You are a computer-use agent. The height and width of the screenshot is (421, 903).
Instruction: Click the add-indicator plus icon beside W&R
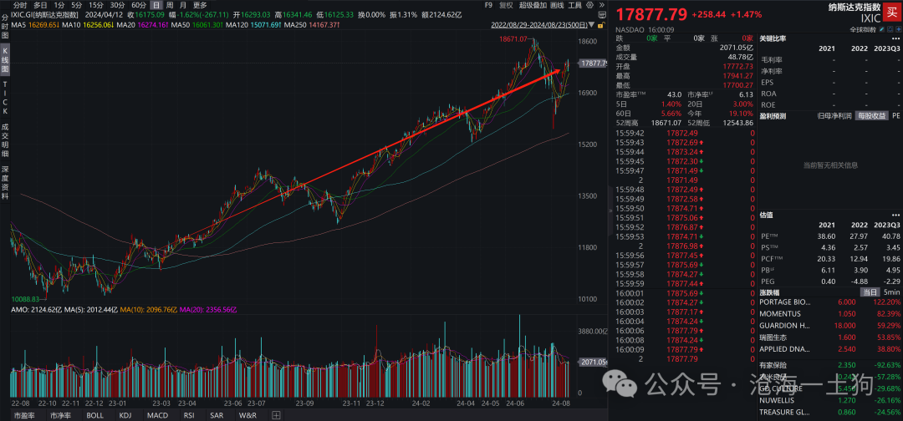276,414
